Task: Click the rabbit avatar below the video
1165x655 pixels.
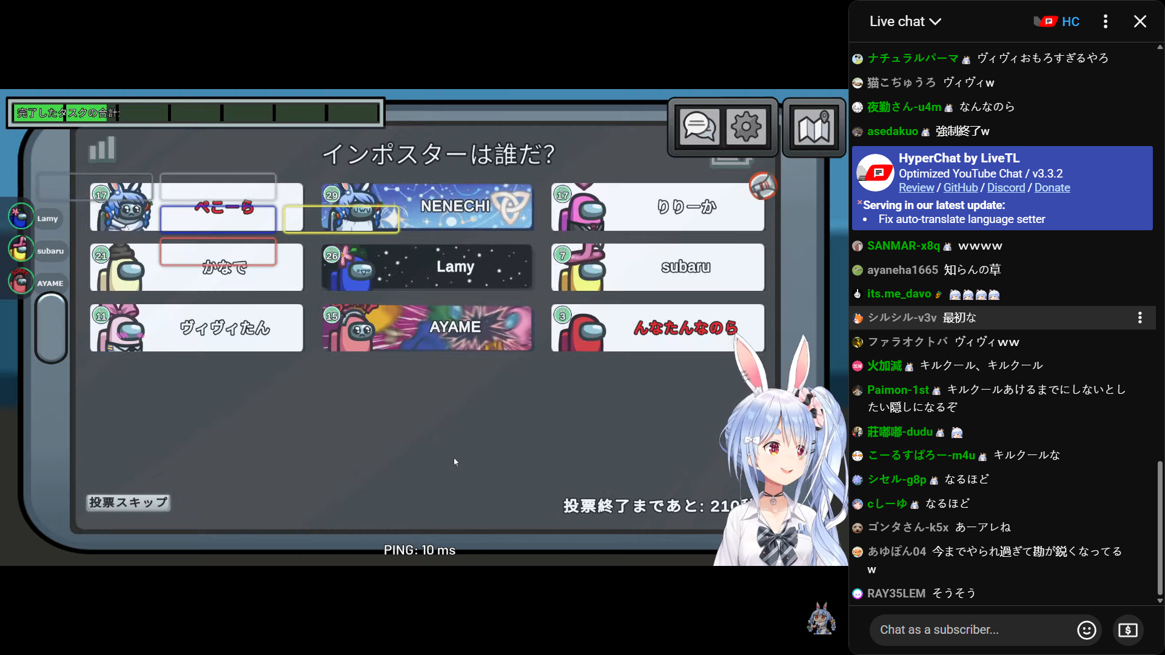Action: click(x=821, y=618)
